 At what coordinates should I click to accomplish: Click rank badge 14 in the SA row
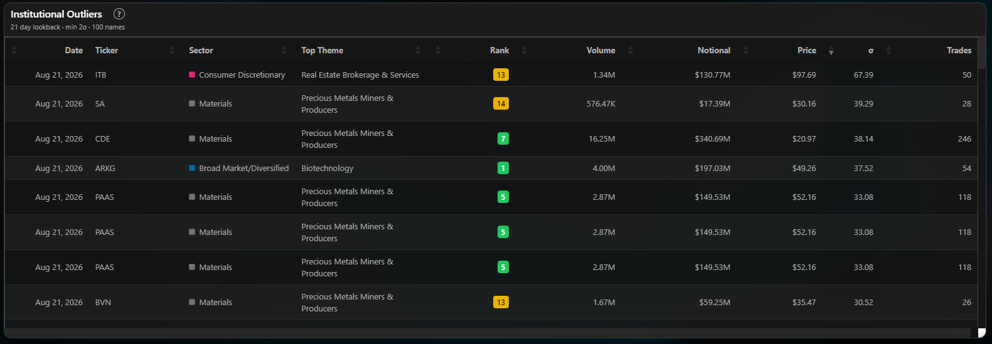click(x=501, y=103)
